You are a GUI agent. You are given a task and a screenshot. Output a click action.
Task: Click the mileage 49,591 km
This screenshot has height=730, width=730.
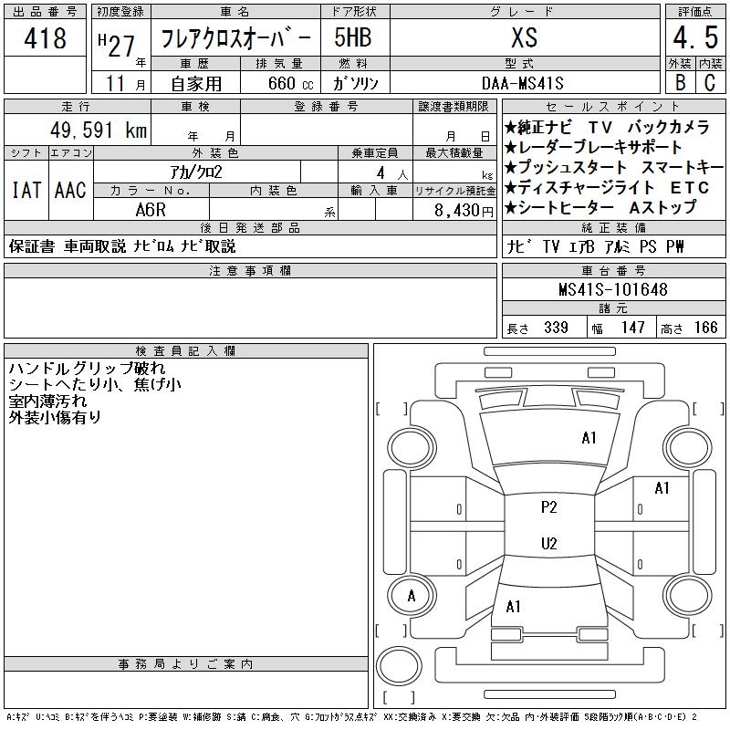(x=99, y=130)
